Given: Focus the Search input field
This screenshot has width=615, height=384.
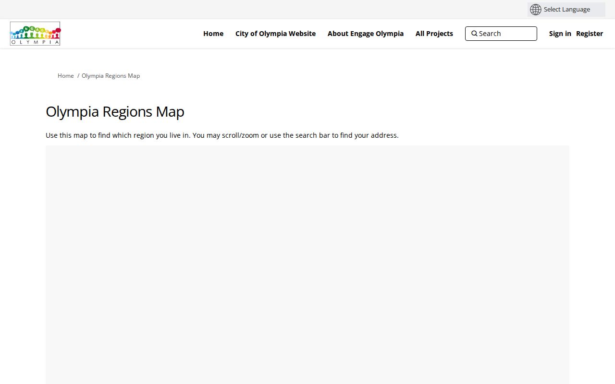Looking at the screenshot, I should click(501, 34).
